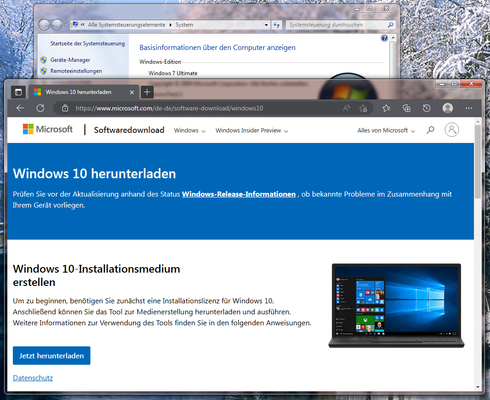The image size is (490, 400).
Task: Open Startseite der Systemsteuerung link
Action: click(88, 44)
